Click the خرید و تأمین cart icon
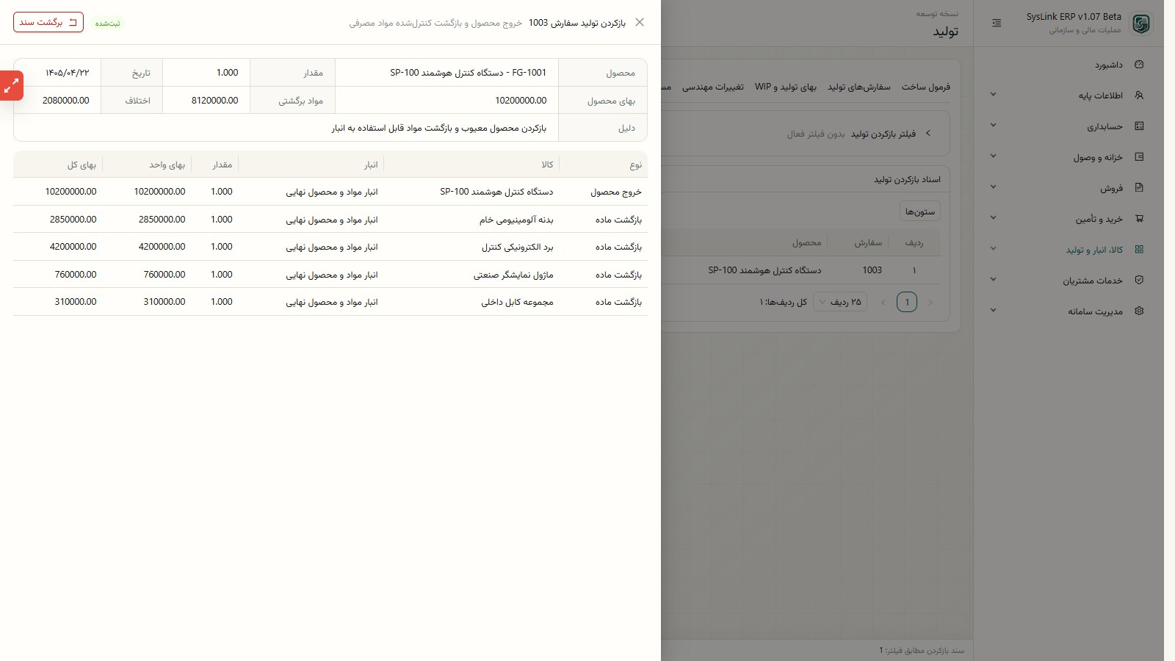 click(1139, 219)
